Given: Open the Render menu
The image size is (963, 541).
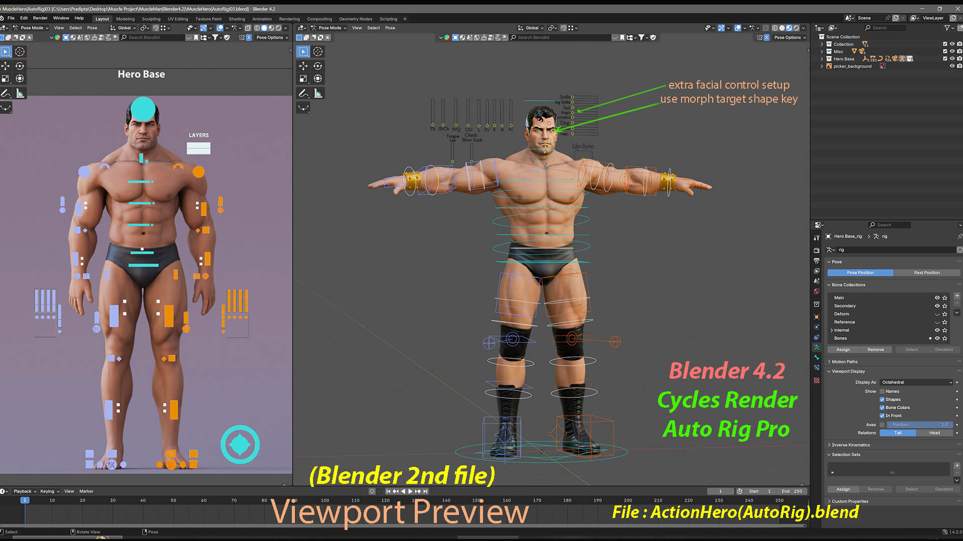Looking at the screenshot, I should coord(40,18).
